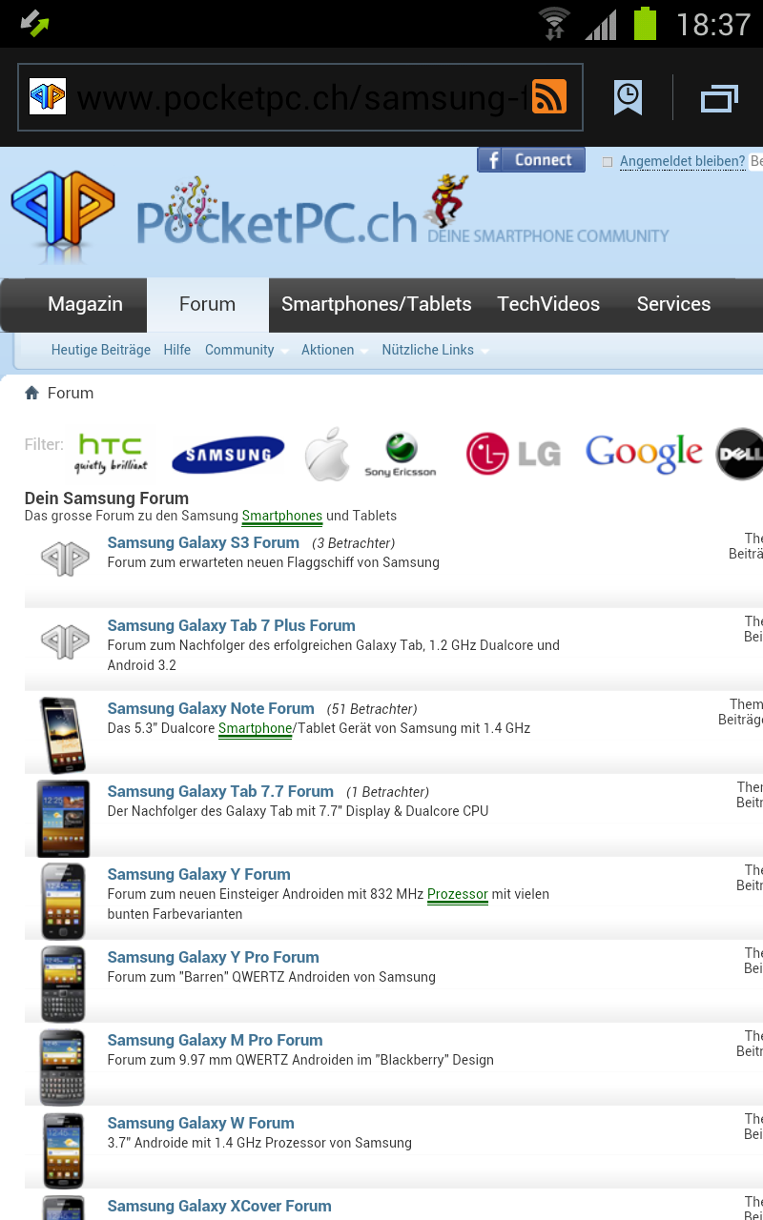
Task: Click the Galaxy M Pro phone thumbnail
Action: click(x=63, y=1067)
